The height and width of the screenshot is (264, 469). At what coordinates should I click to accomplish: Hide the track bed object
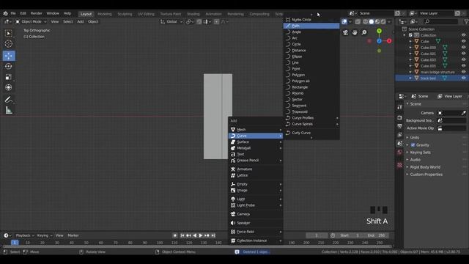click(x=463, y=78)
